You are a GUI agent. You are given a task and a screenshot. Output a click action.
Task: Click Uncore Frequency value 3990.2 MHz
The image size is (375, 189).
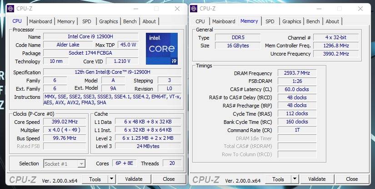click(x=336, y=54)
